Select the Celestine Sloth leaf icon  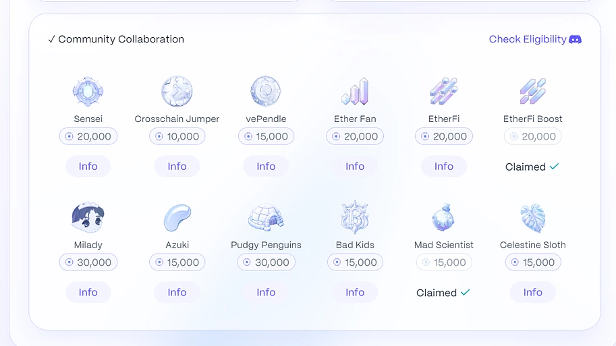click(533, 218)
